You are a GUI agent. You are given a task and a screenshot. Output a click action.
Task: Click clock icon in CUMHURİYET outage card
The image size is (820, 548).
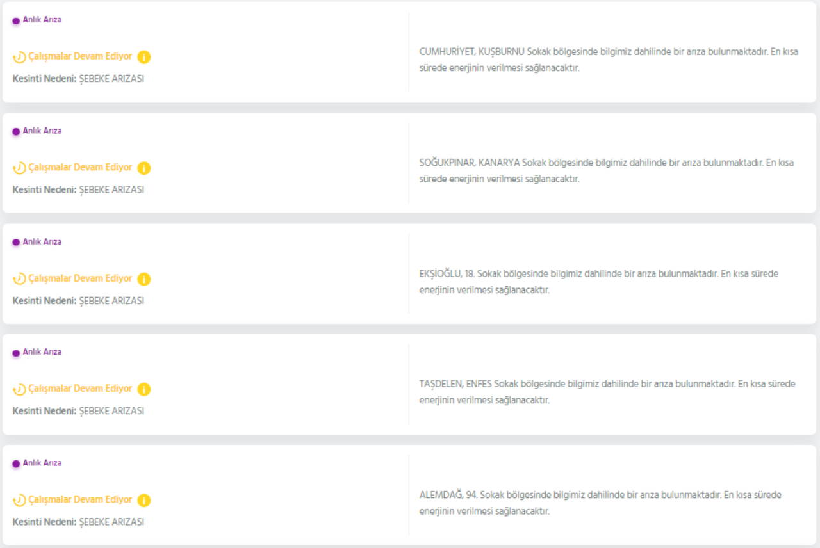point(20,57)
